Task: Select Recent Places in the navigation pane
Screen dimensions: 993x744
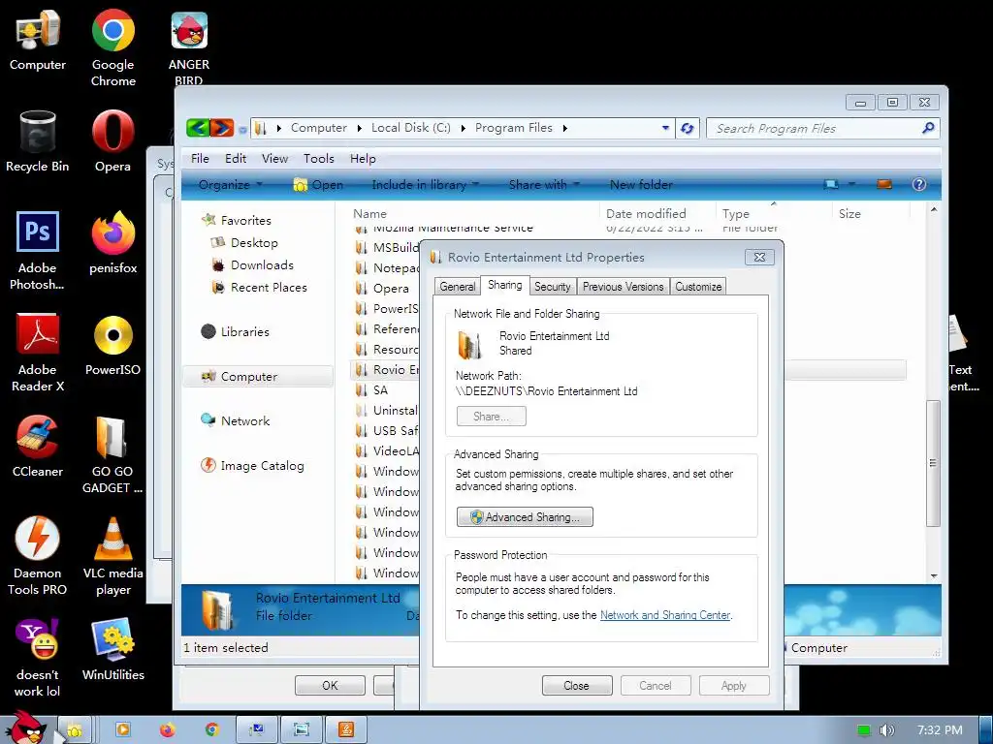Action: [269, 287]
